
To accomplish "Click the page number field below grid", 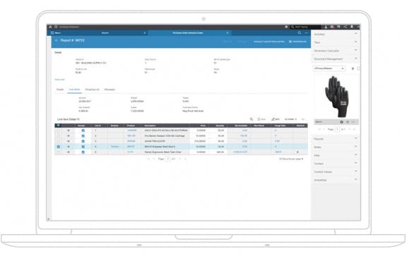I will pyautogui.click(x=168, y=159).
